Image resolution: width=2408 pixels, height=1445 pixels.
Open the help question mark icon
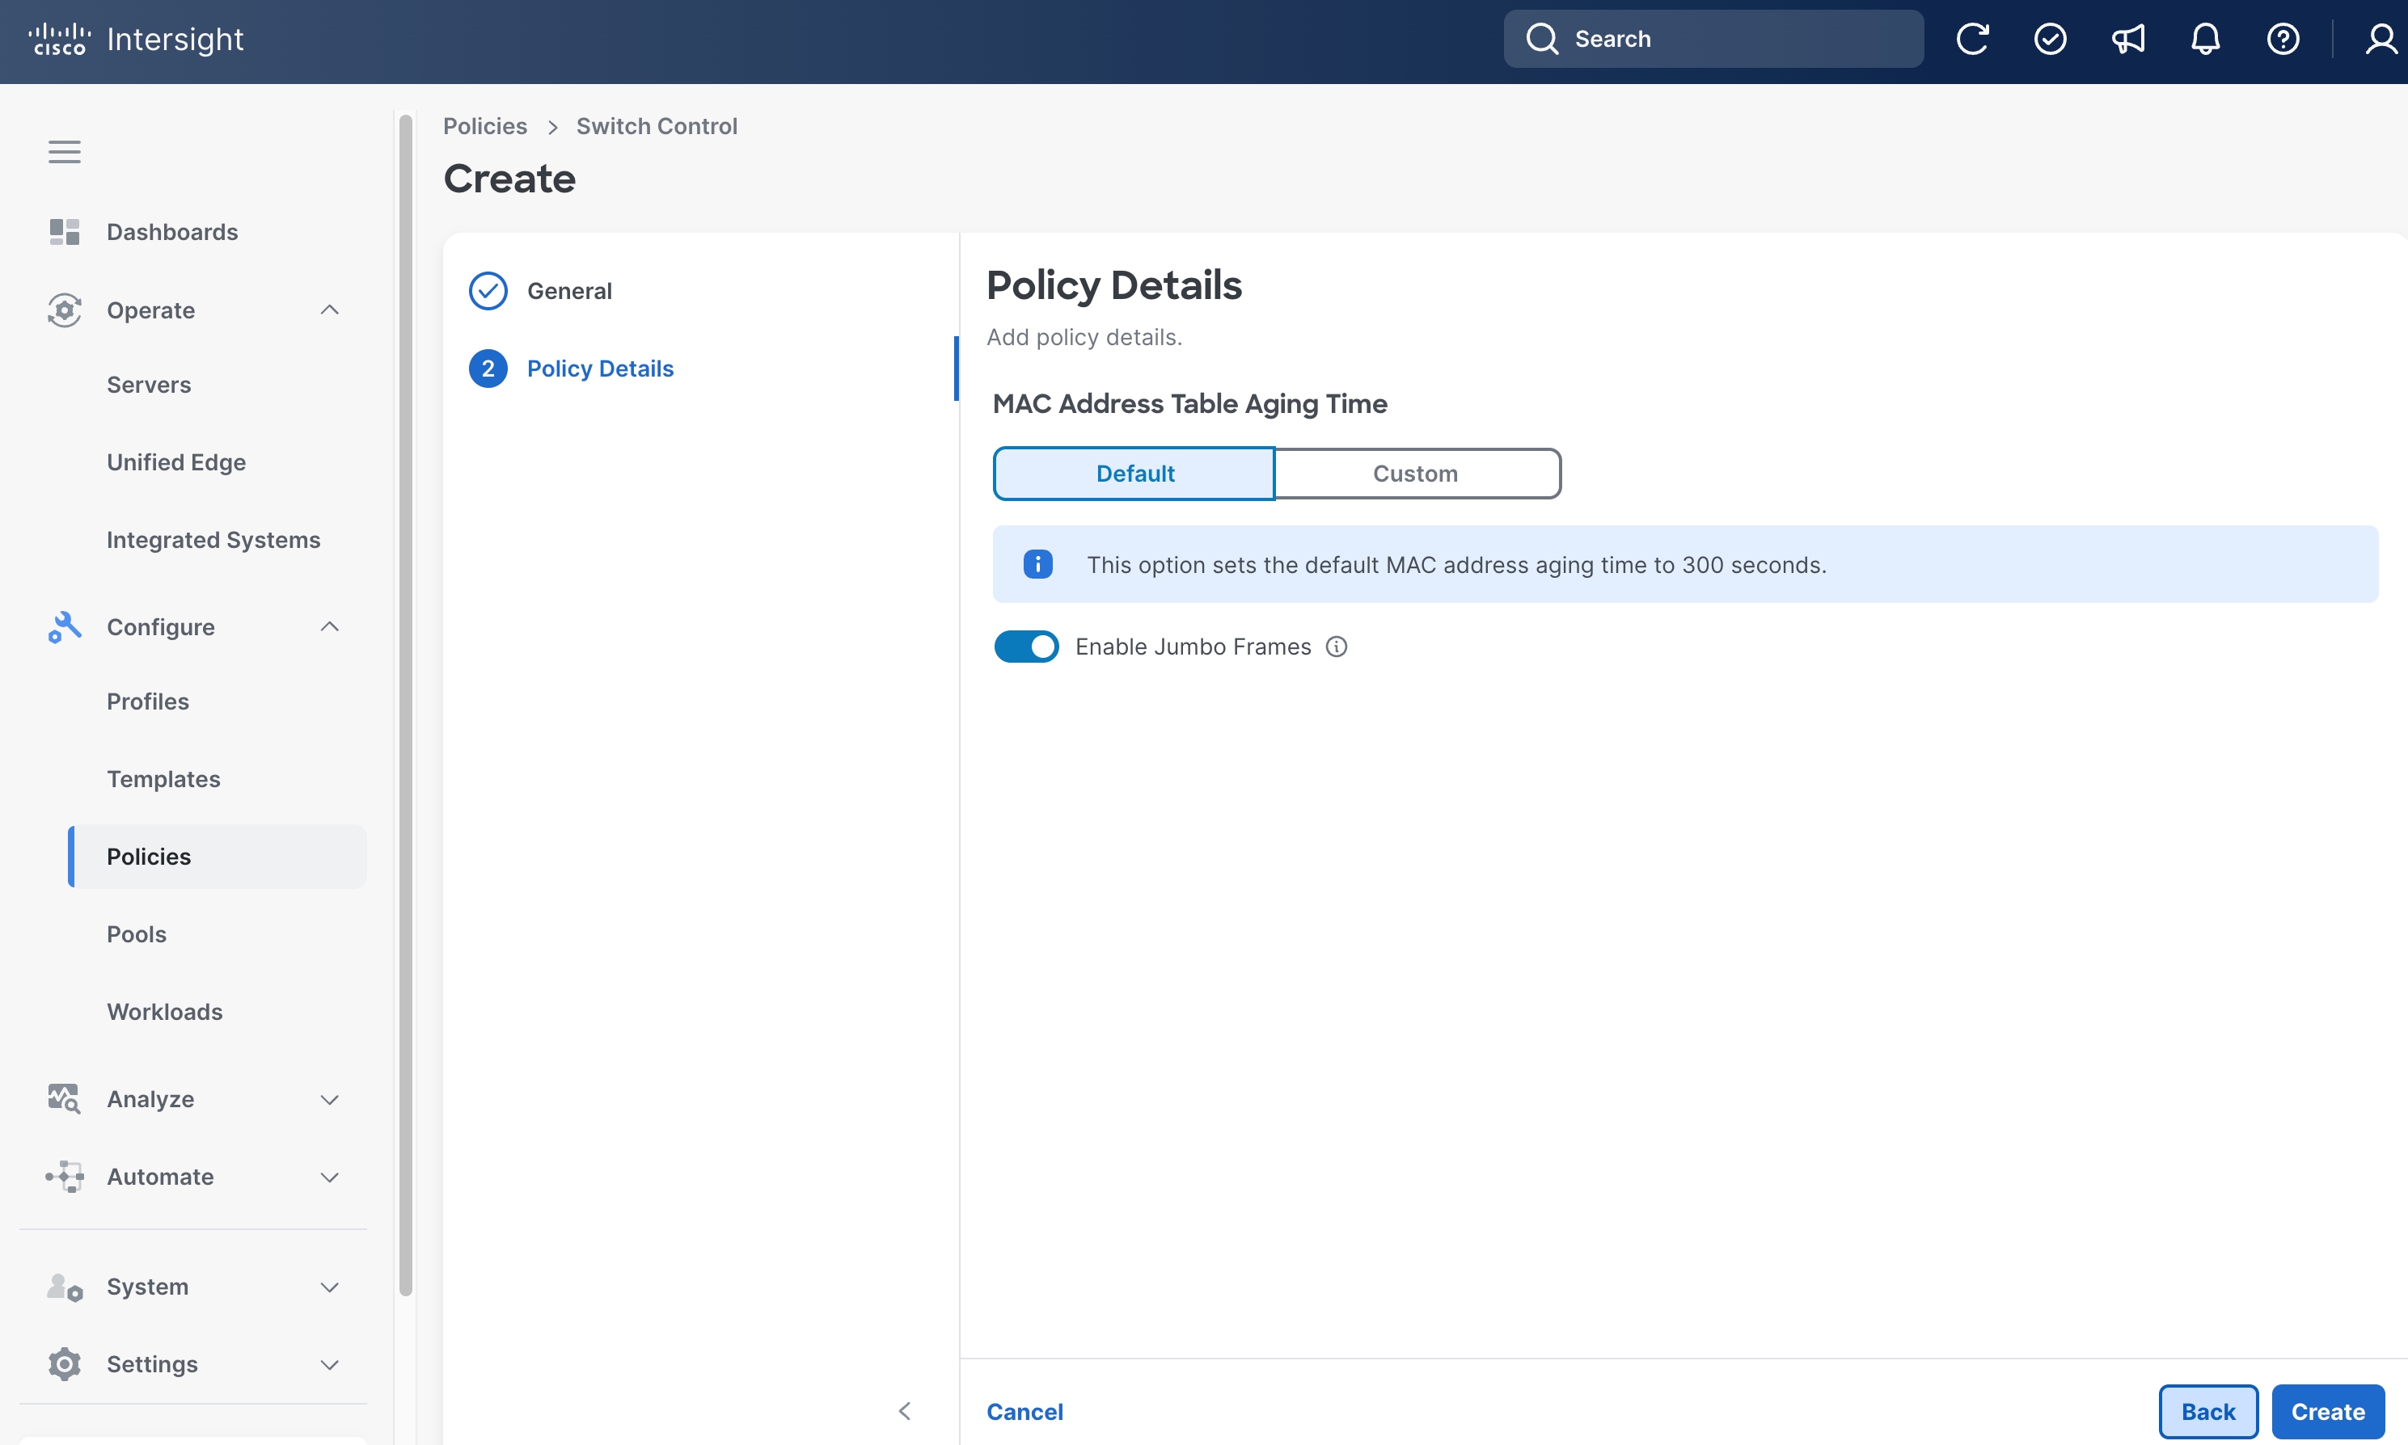coord(2283,39)
